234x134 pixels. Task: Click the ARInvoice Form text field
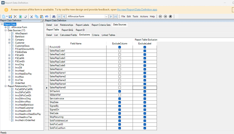(86, 16)
